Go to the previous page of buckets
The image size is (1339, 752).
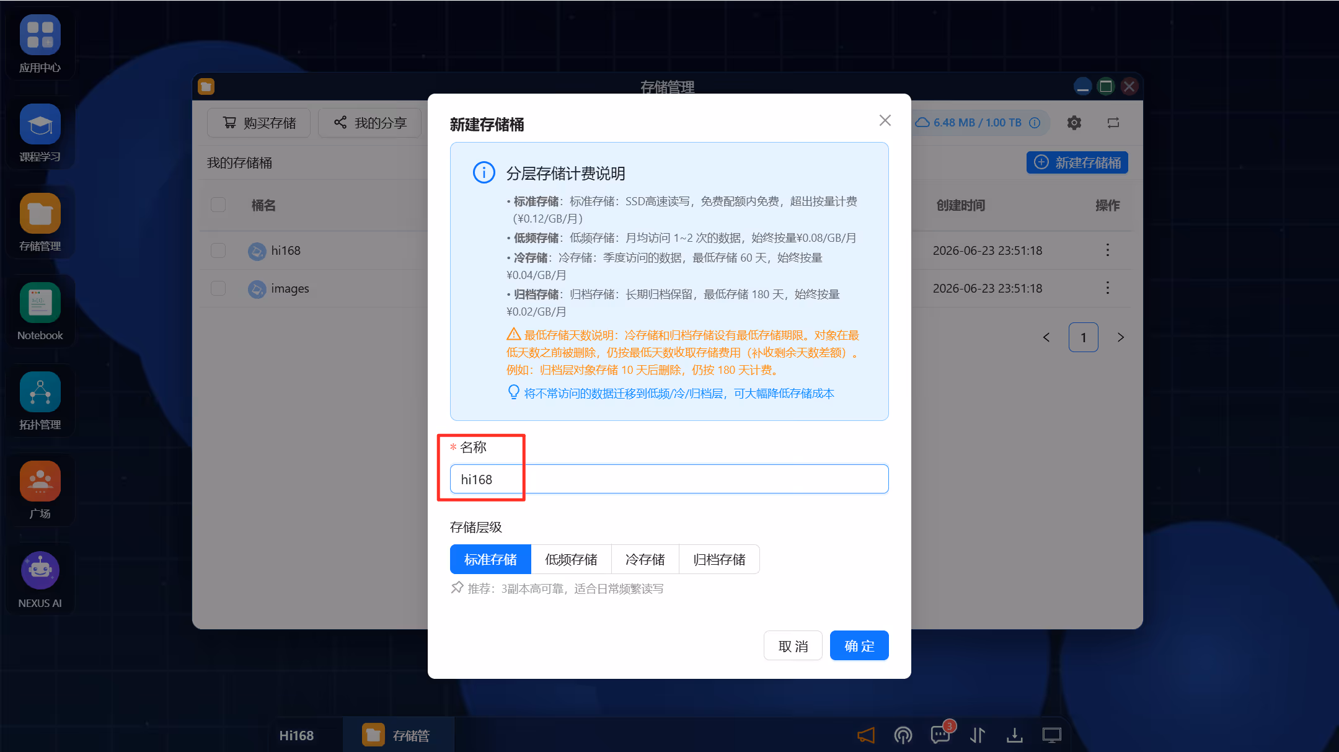point(1046,337)
